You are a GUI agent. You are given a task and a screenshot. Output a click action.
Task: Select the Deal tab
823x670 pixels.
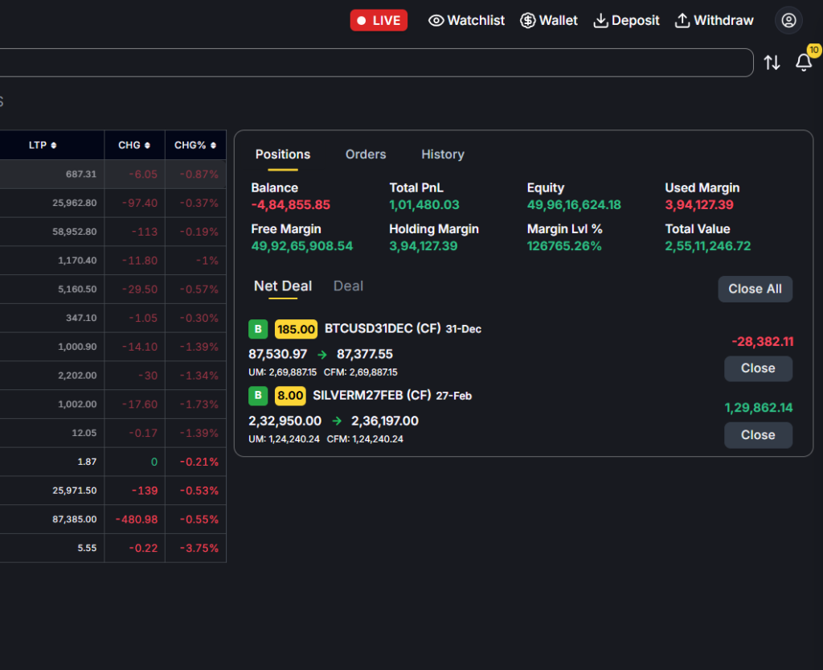(348, 286)
